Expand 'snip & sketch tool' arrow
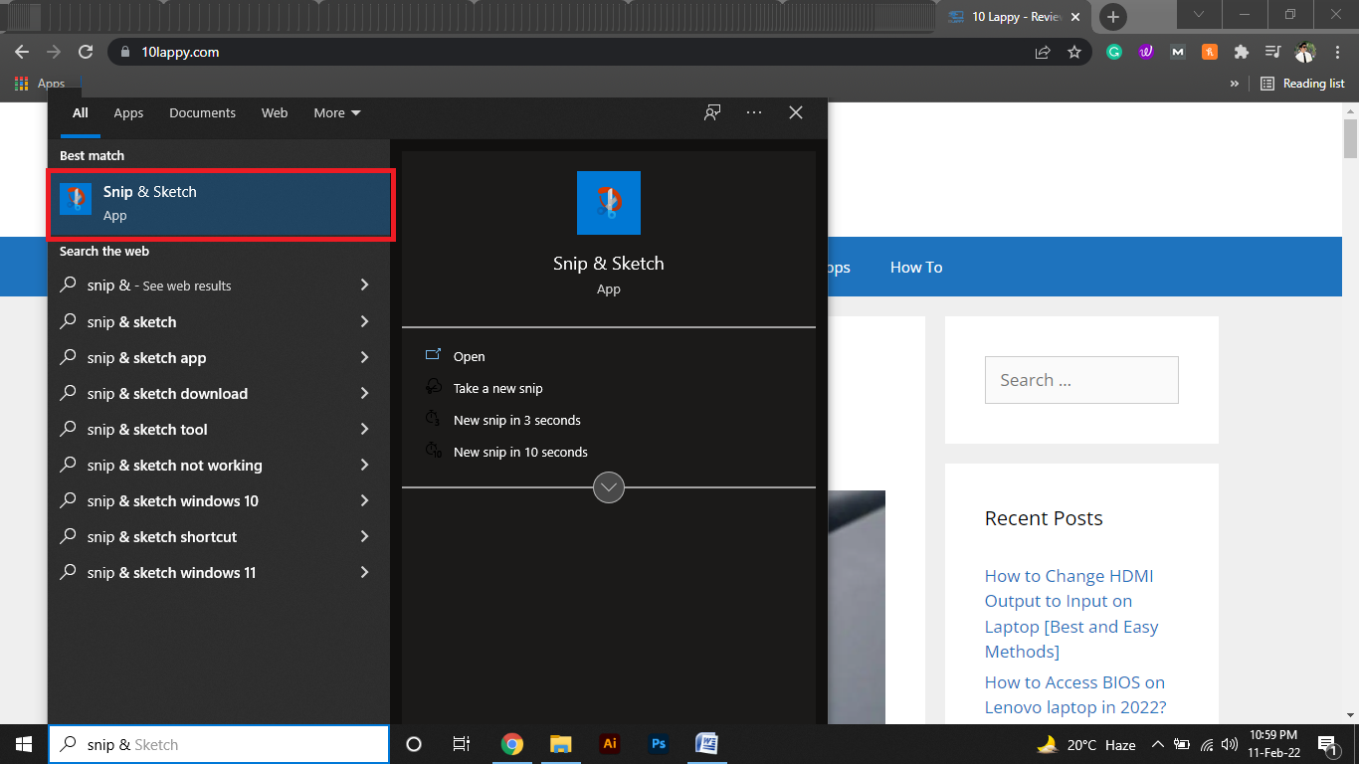Image resolution: width=1359 pixels, height=764 pixels. pyautogui.click(x=364, y=429)
